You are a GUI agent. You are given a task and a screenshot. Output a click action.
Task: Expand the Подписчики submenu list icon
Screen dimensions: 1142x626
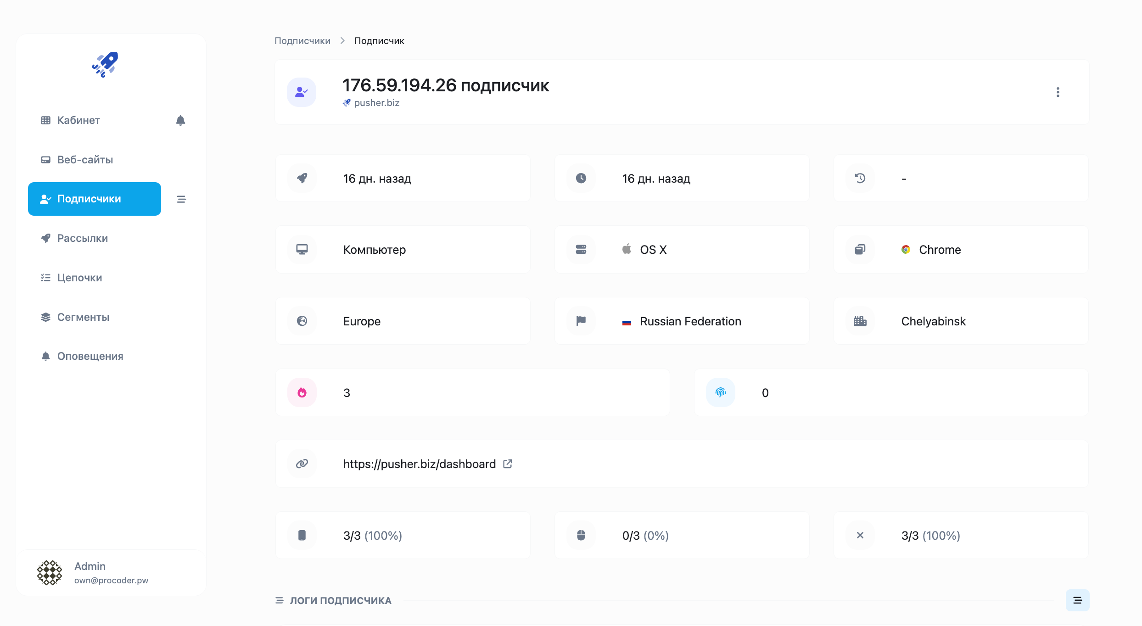pyautogui.click(x=181, y=199)
